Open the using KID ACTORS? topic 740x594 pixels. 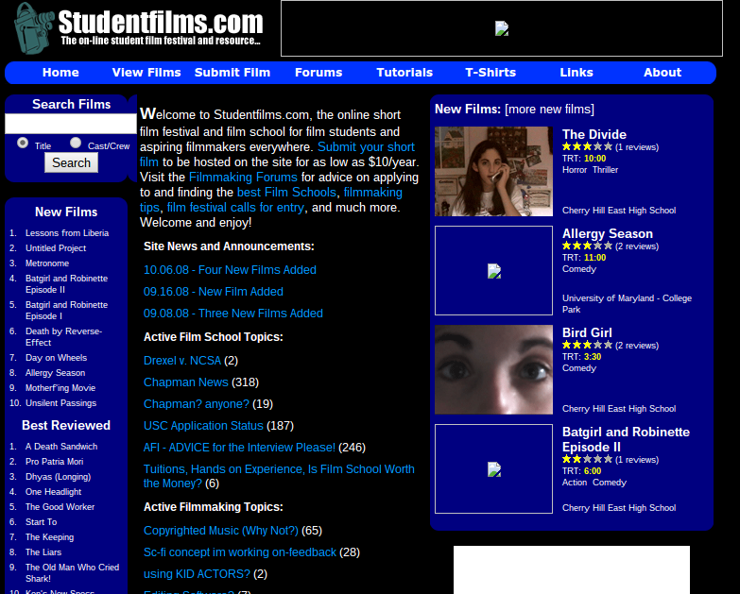(x=197, y=574)
